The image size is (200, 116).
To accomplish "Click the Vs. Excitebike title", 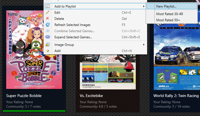I will [x=91, y=96].
